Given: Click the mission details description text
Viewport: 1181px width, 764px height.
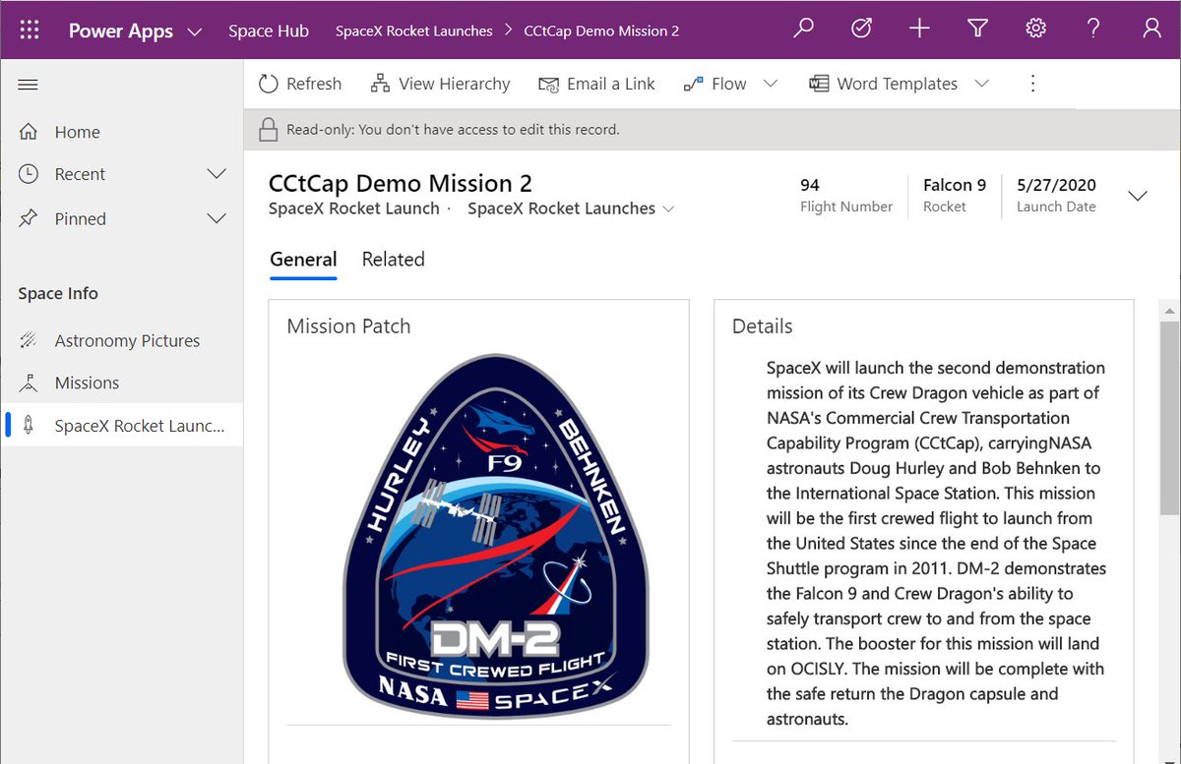Looking at the screenshot, I should 936,543.
